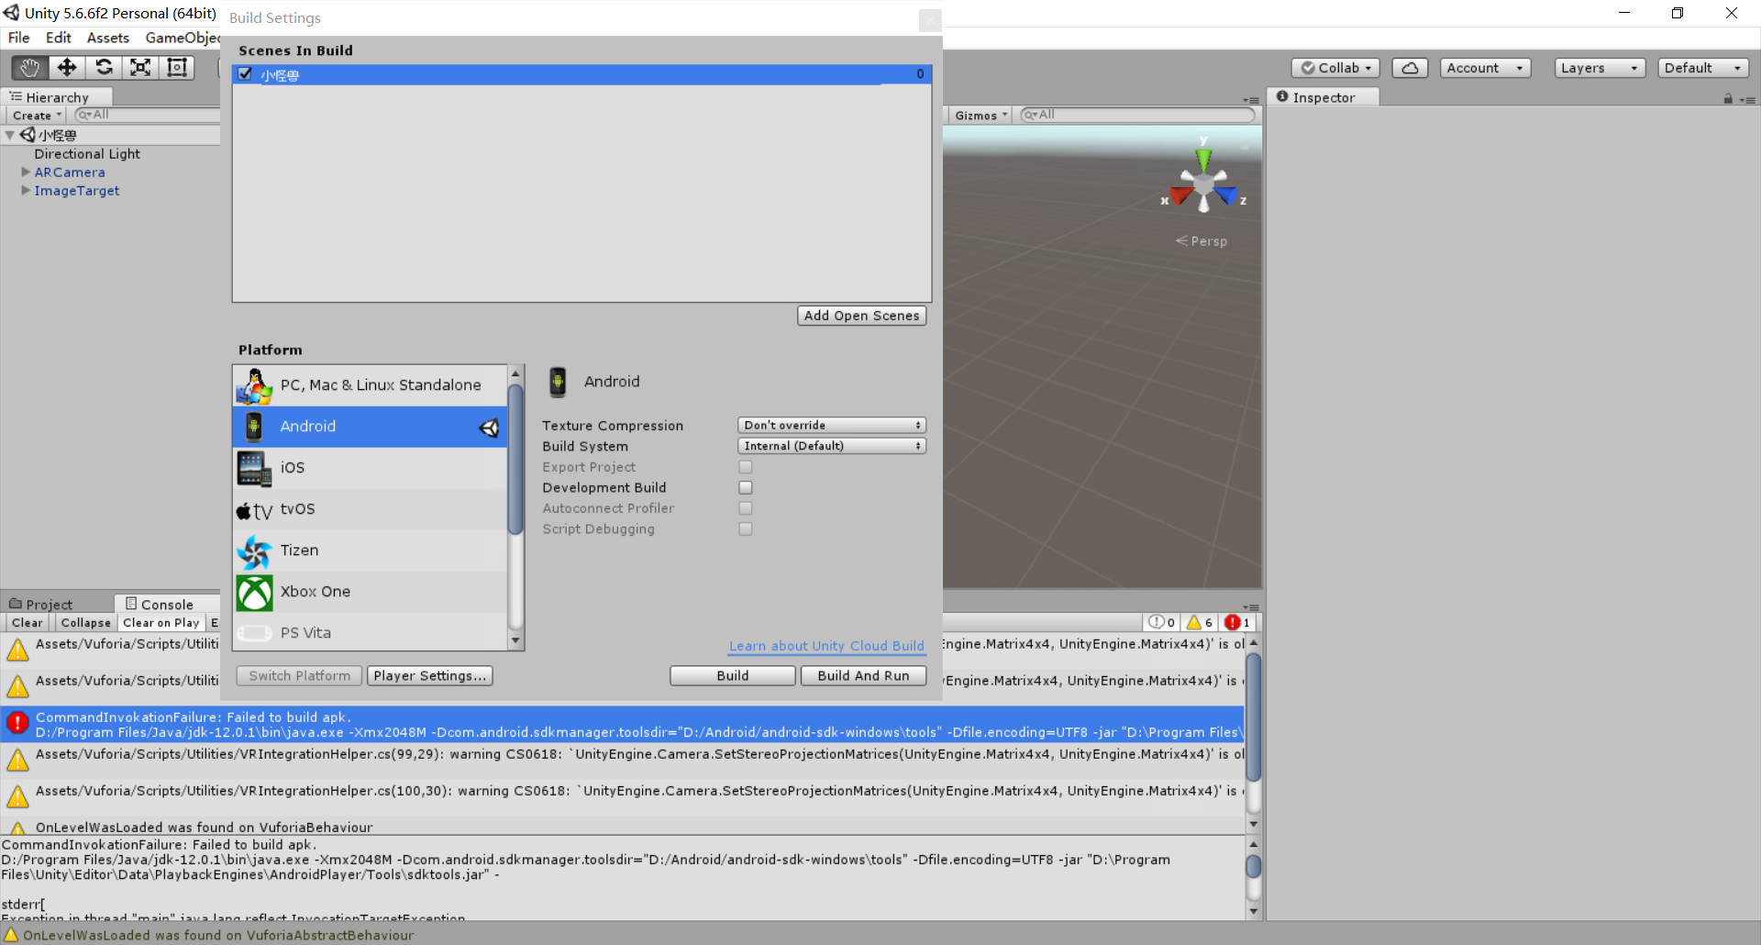Screen dimensions: 1761x945
Task: Toggle the warning count icon in console
Action: pyautogui.click(x=1200, y=622)
